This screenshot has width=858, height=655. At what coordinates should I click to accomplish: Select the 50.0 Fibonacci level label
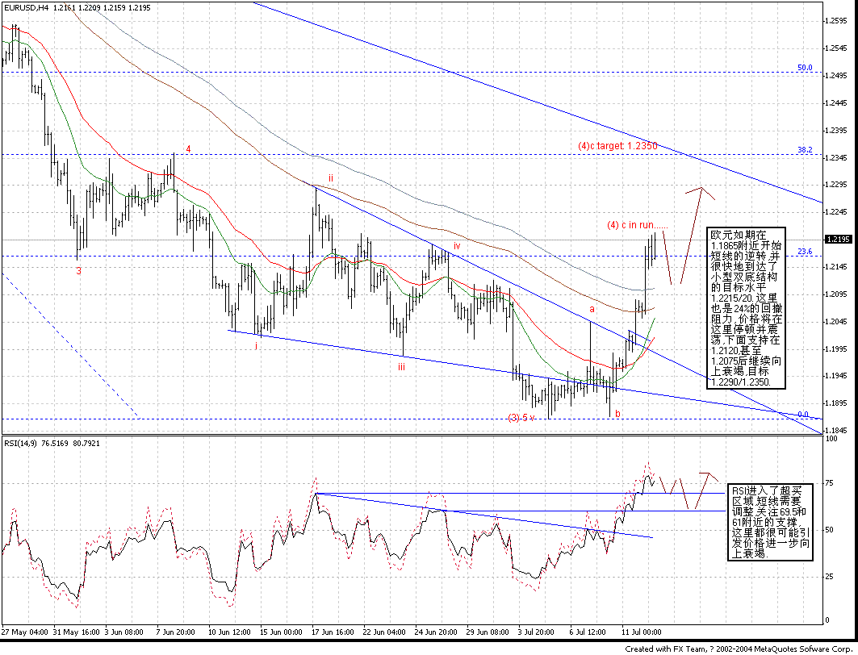(x=805, y=68)
